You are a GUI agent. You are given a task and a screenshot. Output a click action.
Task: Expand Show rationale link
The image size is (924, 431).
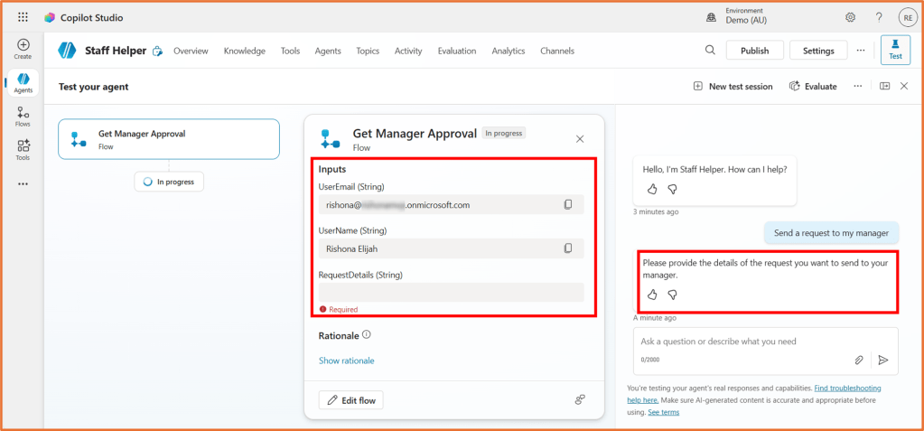pyautogui.click(x=347, y=361)
